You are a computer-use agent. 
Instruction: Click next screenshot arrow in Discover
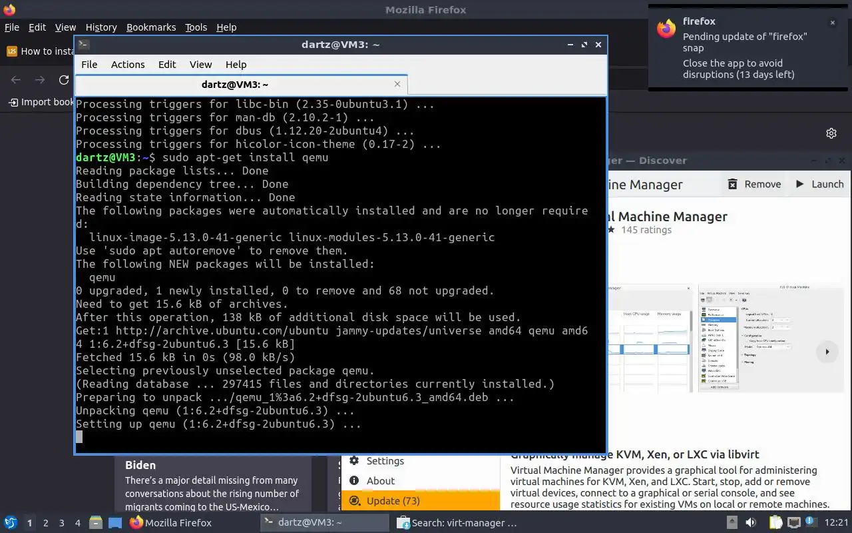827,352
